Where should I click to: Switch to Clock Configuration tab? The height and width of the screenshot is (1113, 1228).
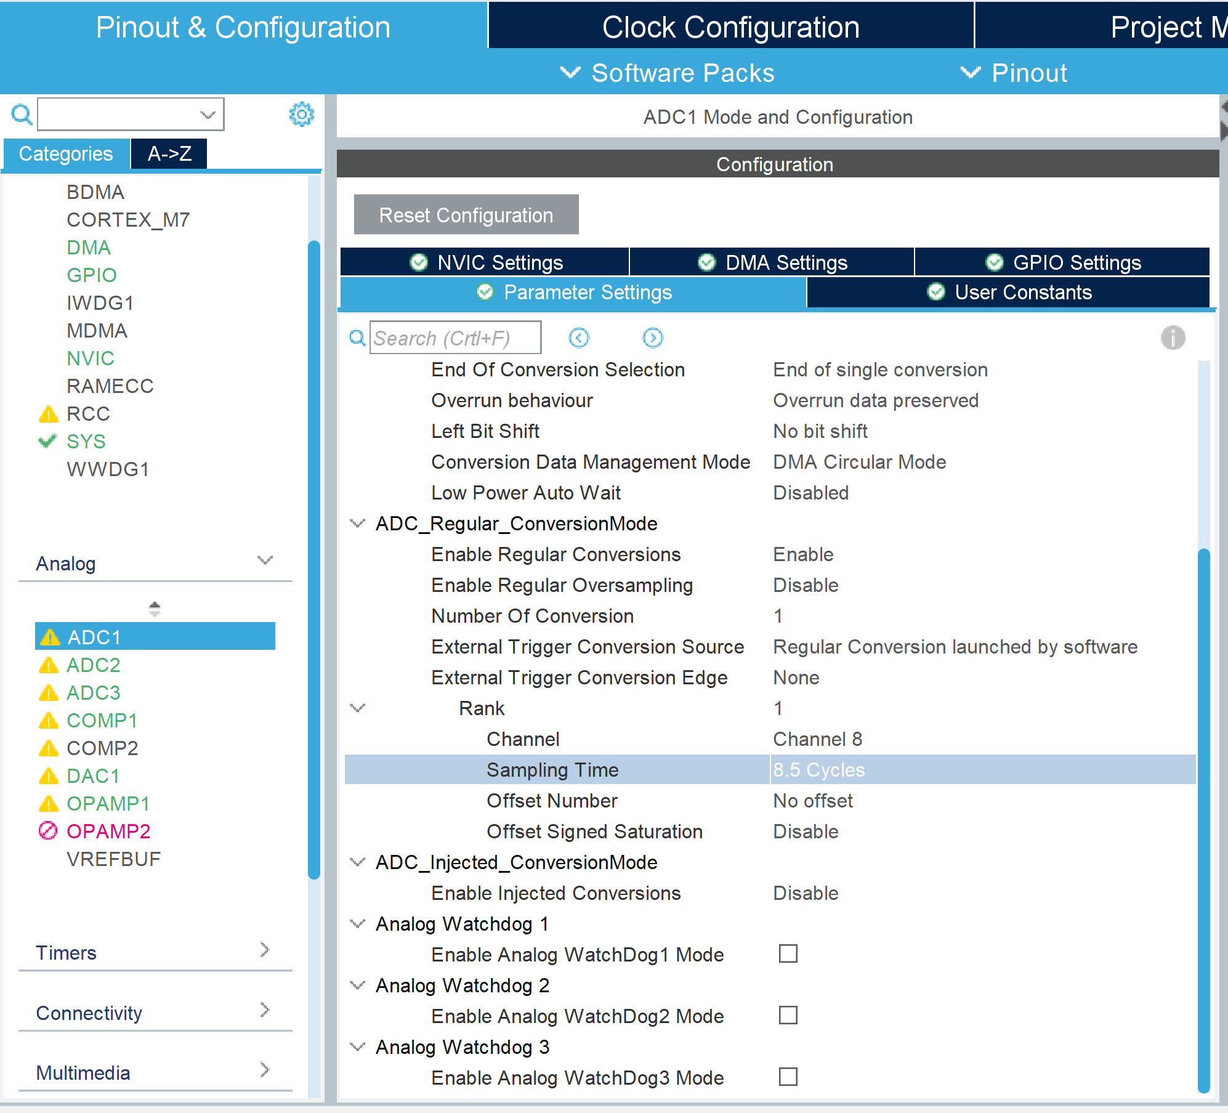[730, 27]
